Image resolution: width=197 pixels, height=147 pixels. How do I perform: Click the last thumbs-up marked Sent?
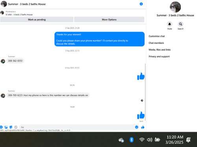(141, 115)
